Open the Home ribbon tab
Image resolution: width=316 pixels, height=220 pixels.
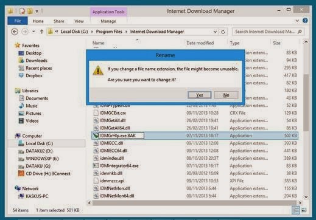click(x=38, y=21)
